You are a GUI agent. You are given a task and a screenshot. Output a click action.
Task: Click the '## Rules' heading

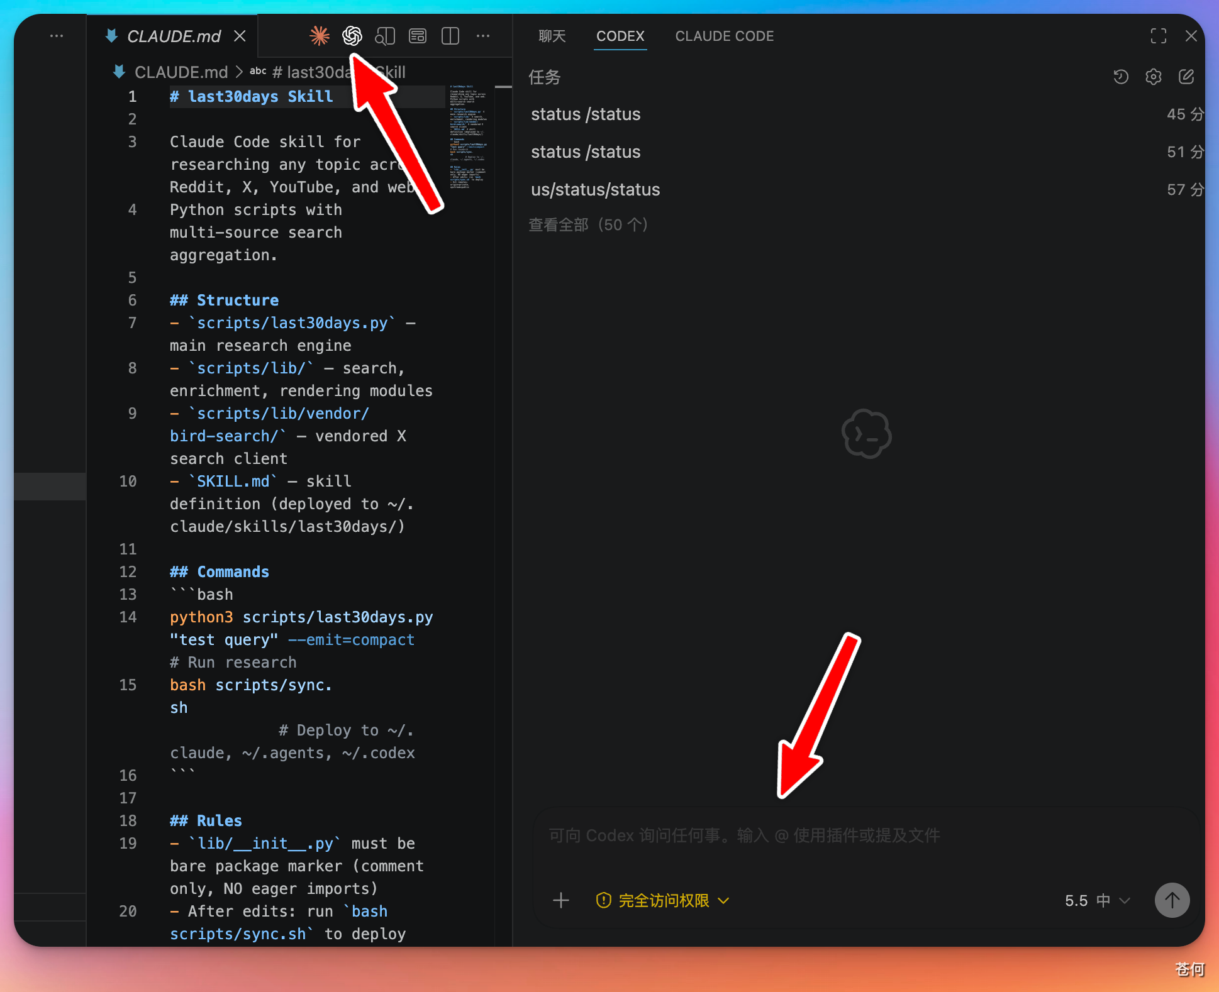pos(206,820)
